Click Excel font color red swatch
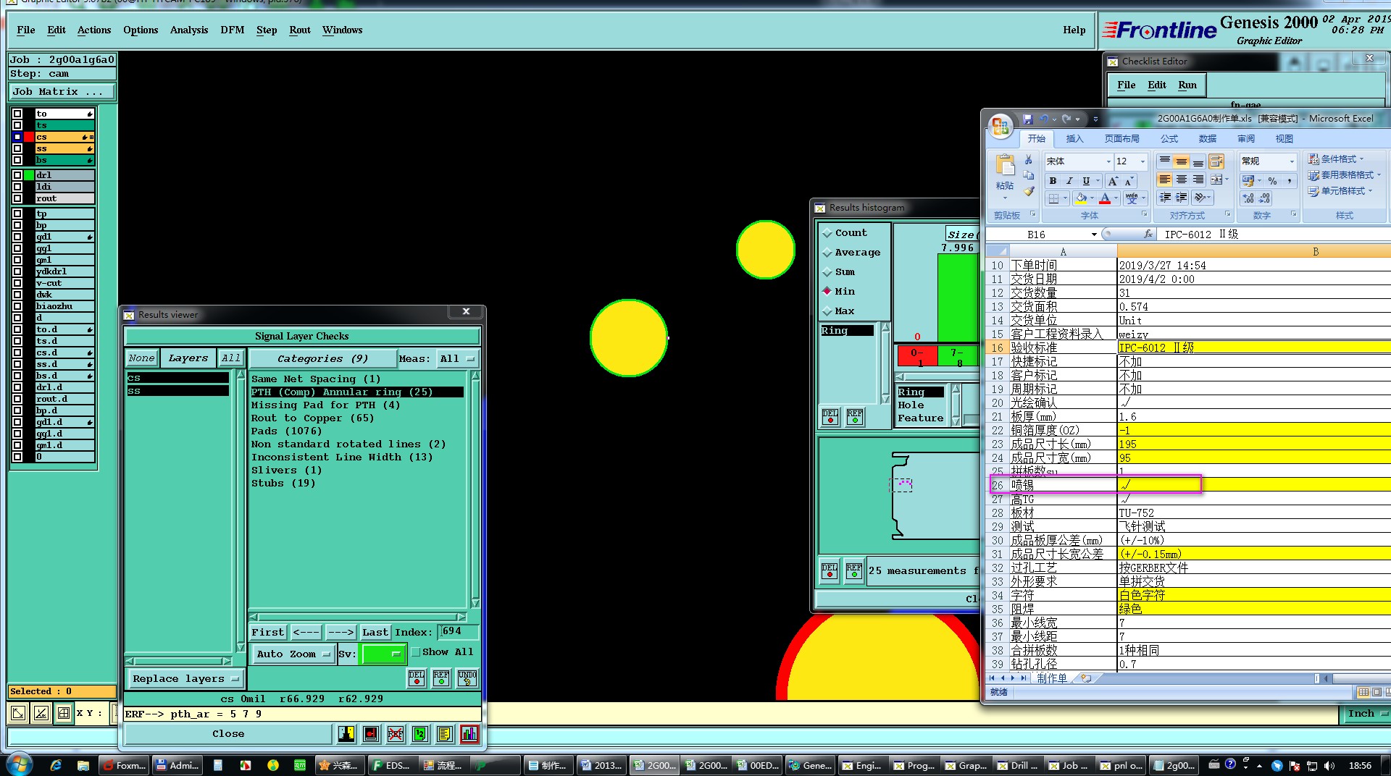The image size is (1391, 776). [x=1105, y=198]
